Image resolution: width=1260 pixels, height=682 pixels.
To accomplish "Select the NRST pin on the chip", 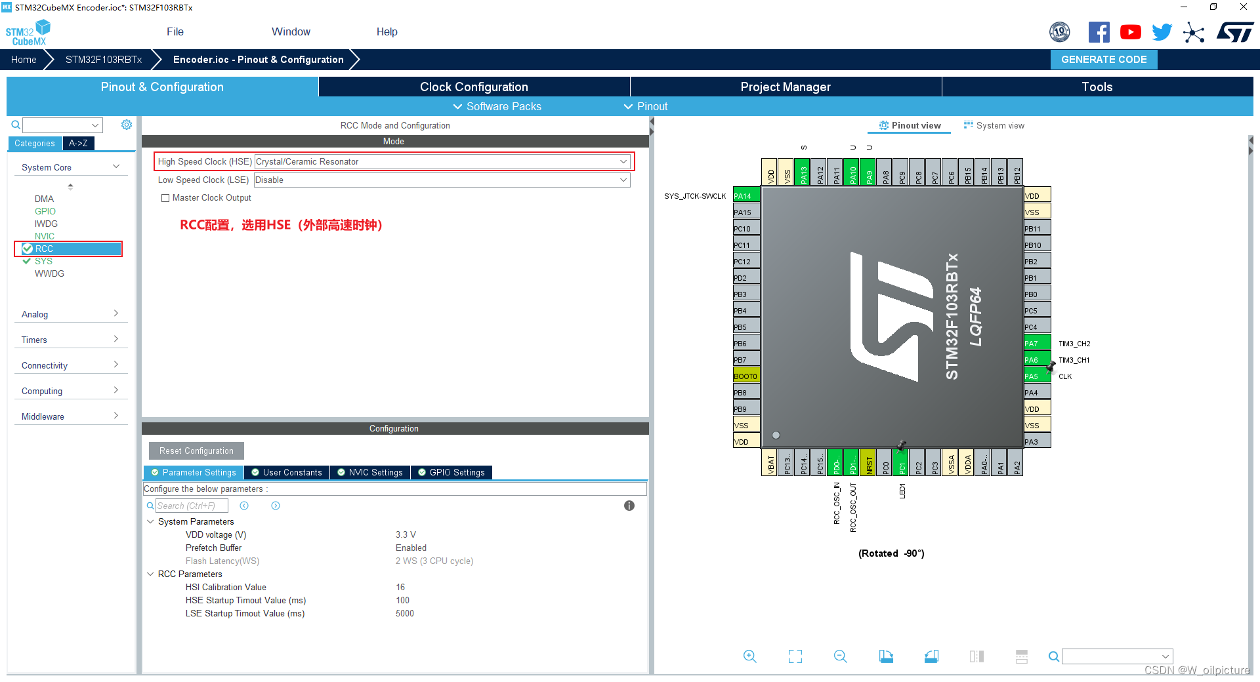I will (x=868, y=462).
